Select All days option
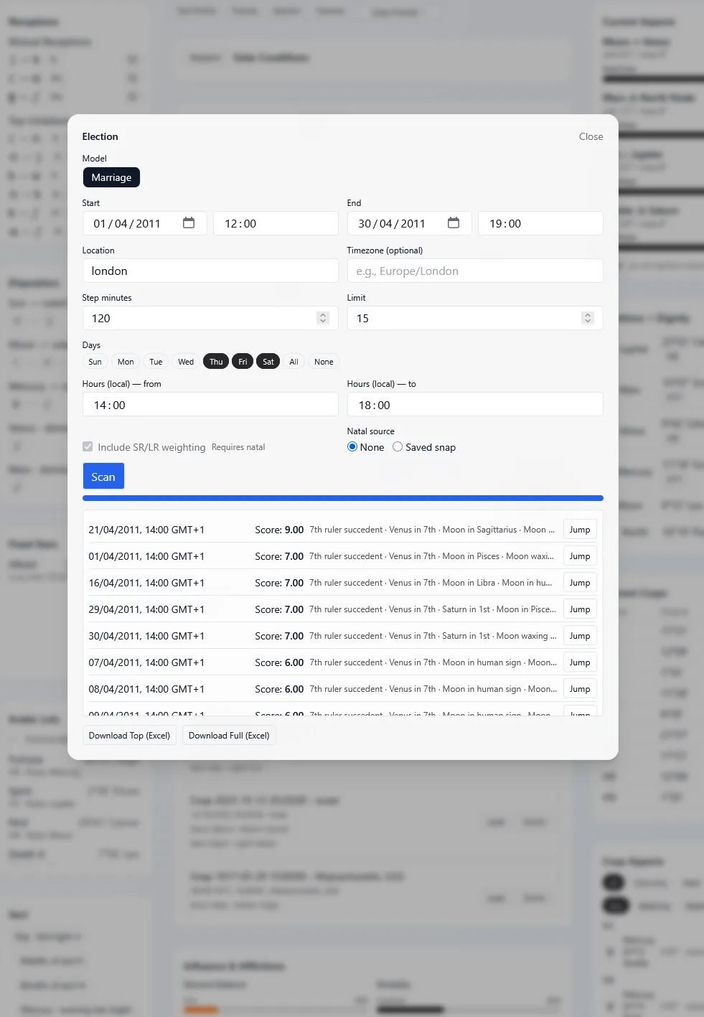 tap(294, 362)
